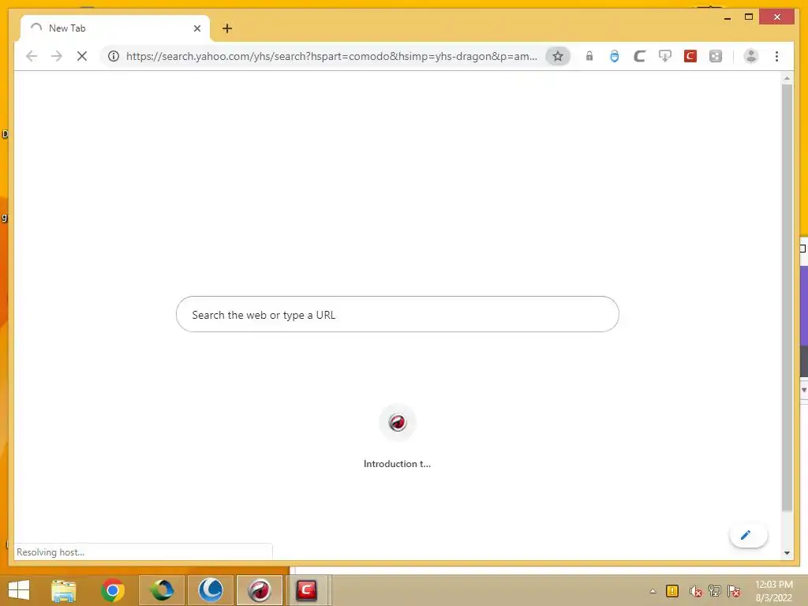
Task: Close the New Tab tab
Action: click(x=196, y=28)
